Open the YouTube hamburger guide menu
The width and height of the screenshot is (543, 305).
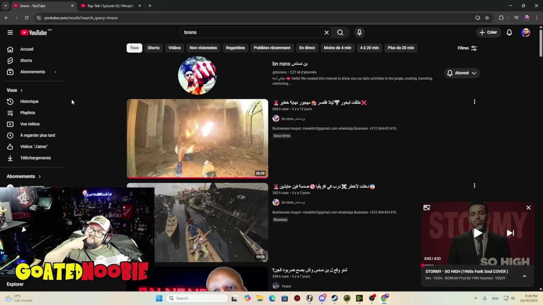tap(10, 33)
